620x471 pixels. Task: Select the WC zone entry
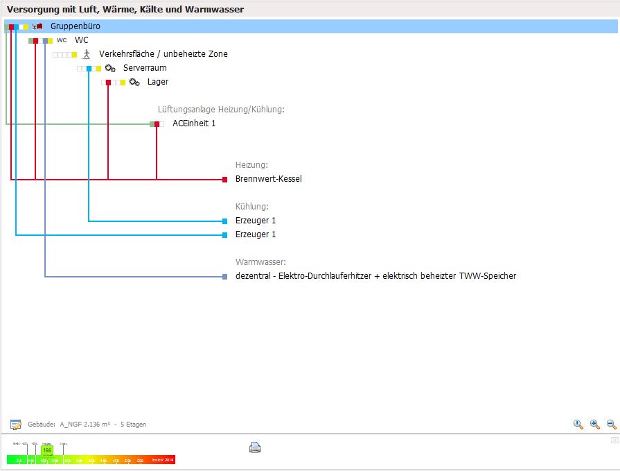tap(82, 40)
